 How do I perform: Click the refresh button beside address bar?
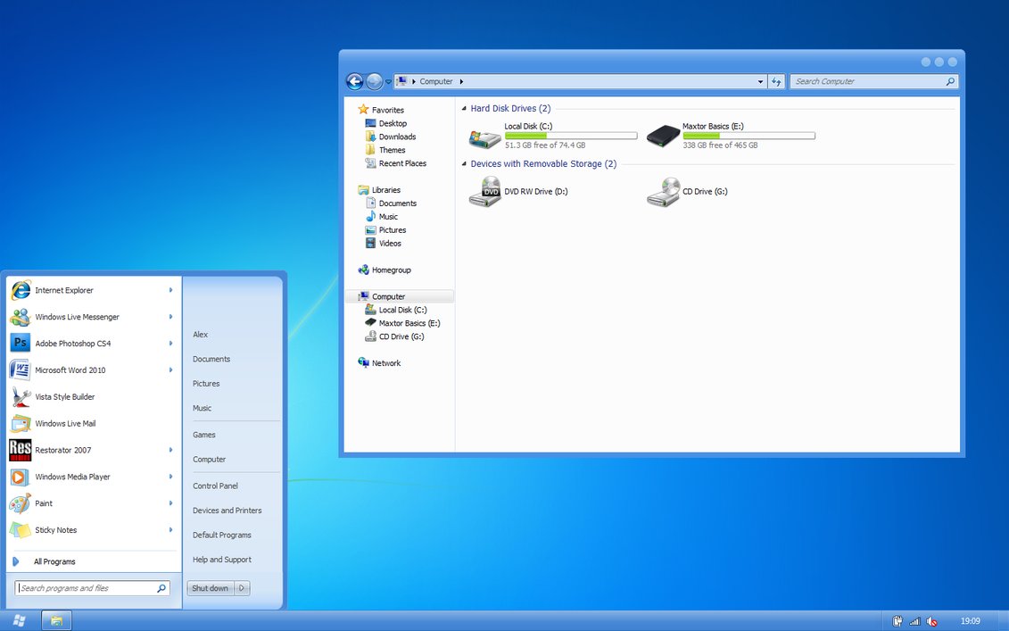(776, 81)
